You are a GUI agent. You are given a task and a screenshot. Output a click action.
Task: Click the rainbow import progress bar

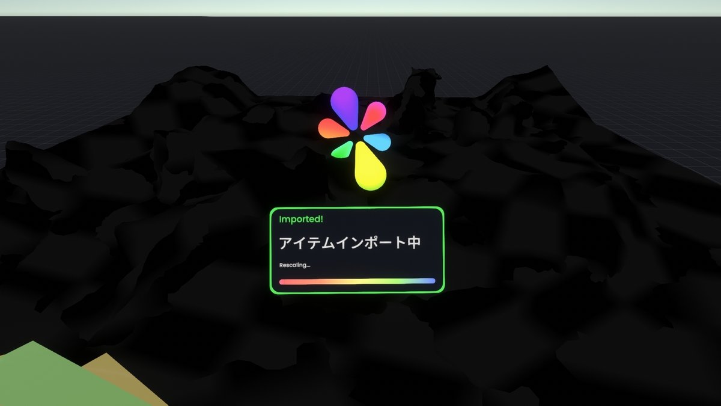357,281
